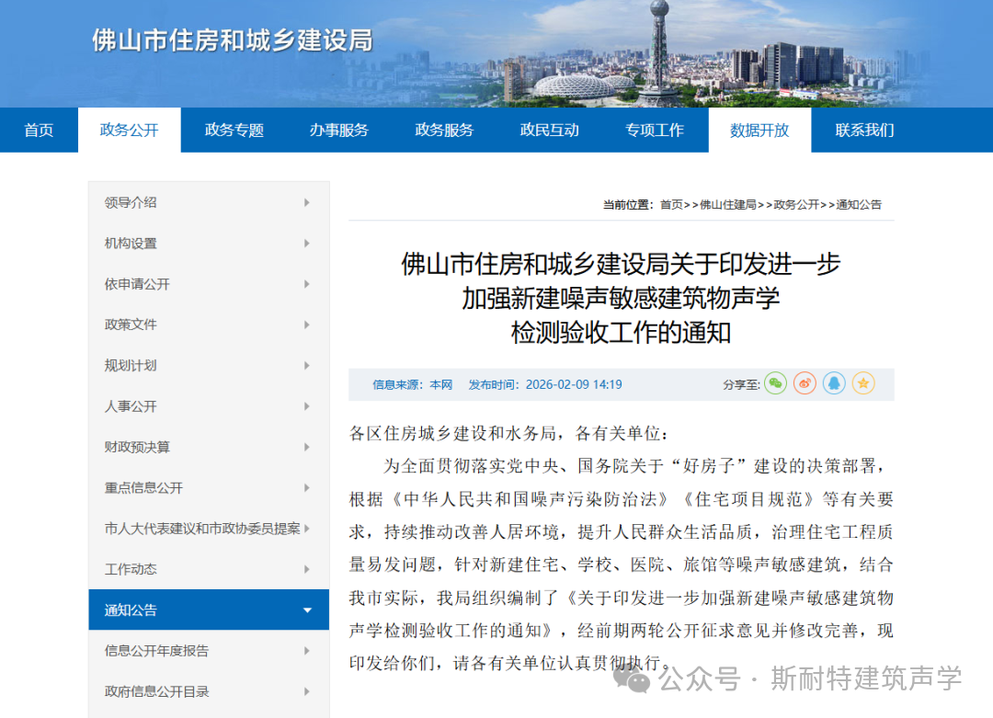The image size is (993, 718).
Task: Switch to the 数据开放 tab
Action: [759, 130]
